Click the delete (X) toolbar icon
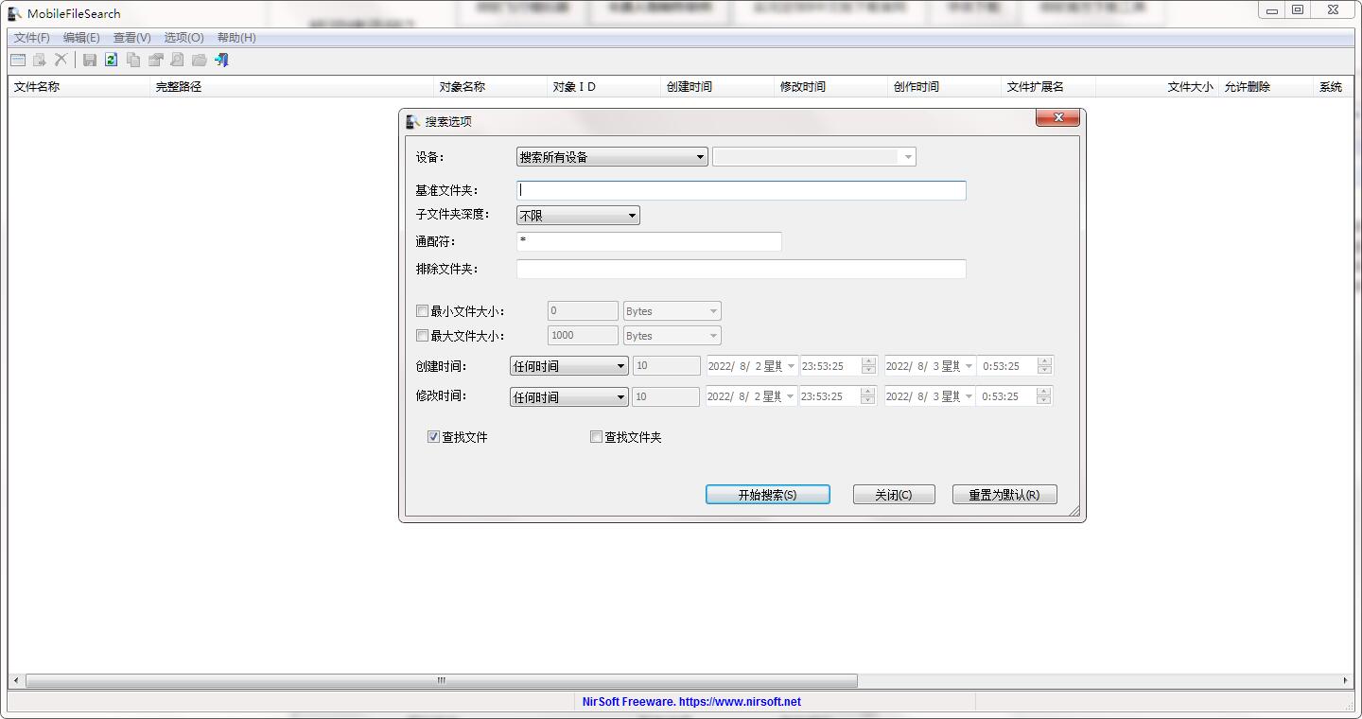 tap(61, 60)
